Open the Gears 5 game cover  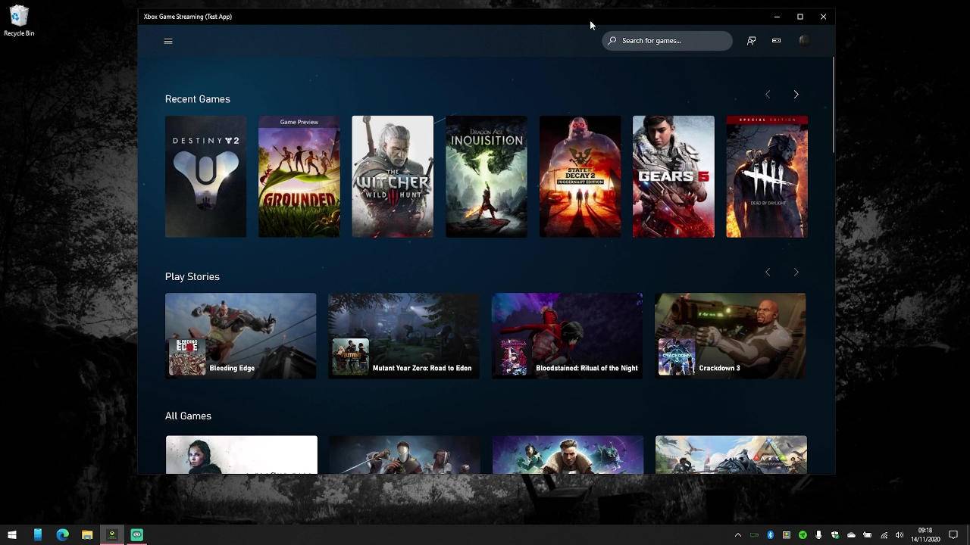[673, 176]
